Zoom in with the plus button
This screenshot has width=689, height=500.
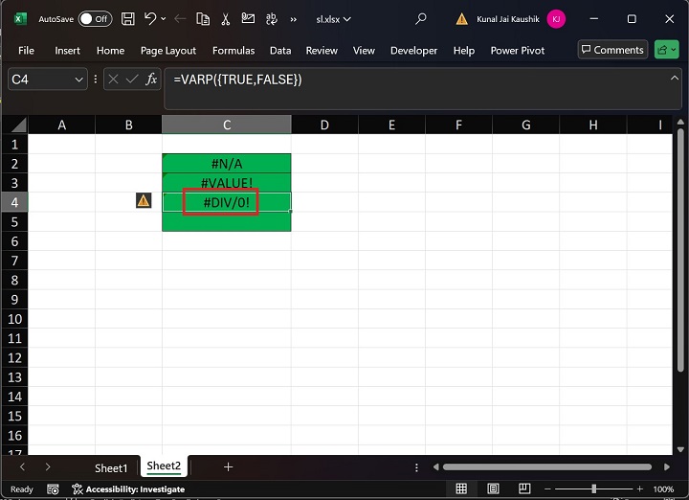point(640,489)
